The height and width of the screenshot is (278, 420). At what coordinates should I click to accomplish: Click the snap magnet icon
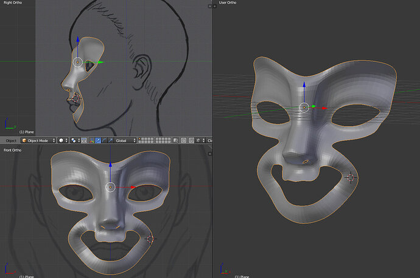(x=191, y=140)
